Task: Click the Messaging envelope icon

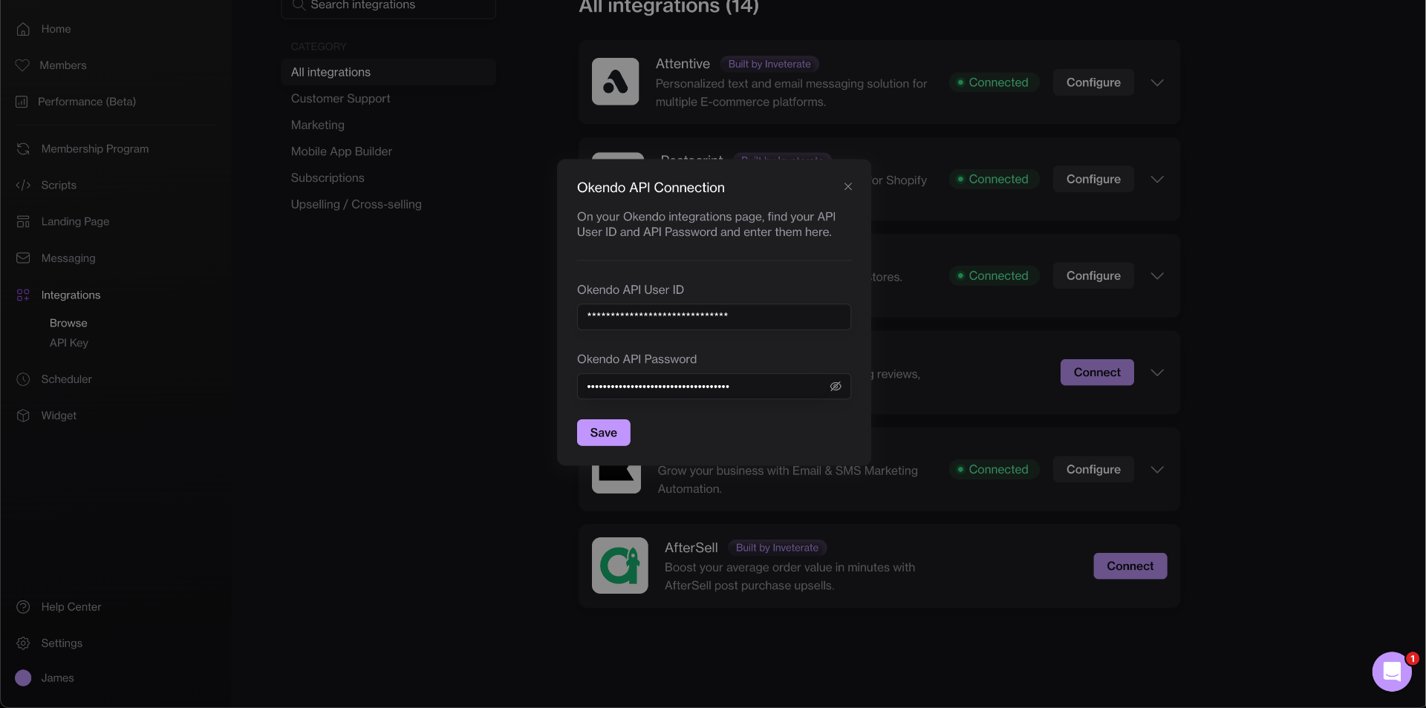Action: [23, 258]
